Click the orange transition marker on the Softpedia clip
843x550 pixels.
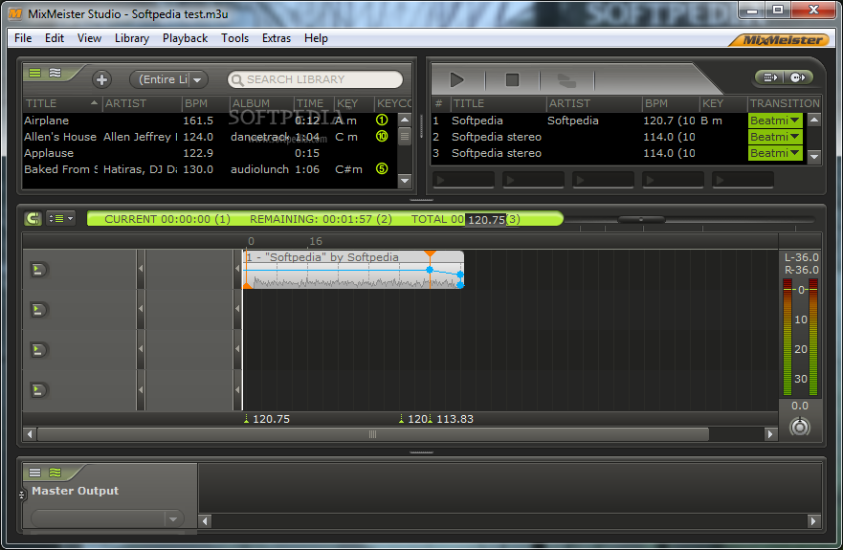pos(430,253)
